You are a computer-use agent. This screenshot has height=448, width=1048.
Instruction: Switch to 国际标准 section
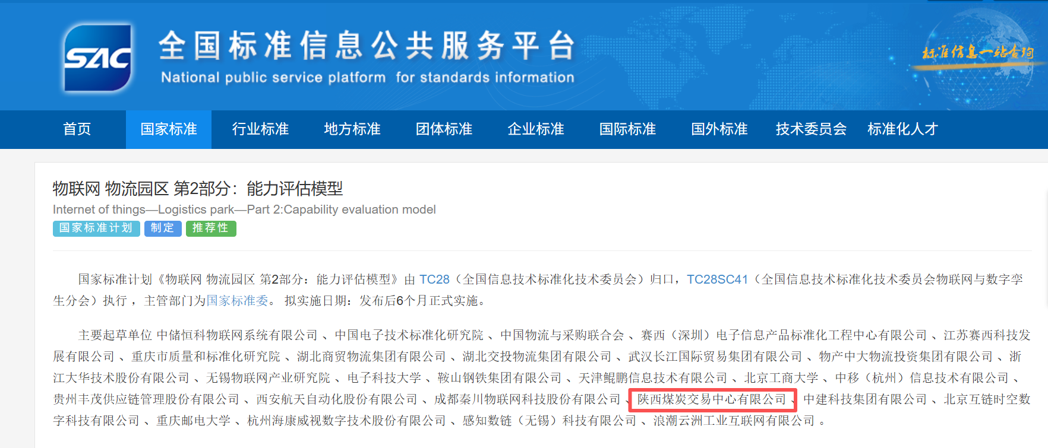pos(627,129)
